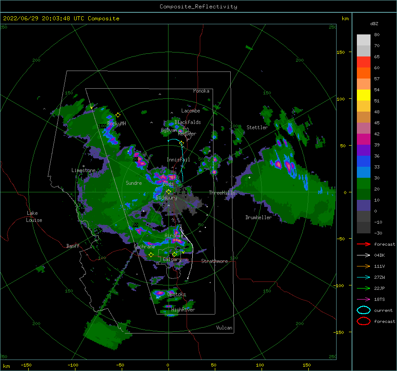Click the Olds city label
The image size is (397, 371).
[x=168, y=184]
